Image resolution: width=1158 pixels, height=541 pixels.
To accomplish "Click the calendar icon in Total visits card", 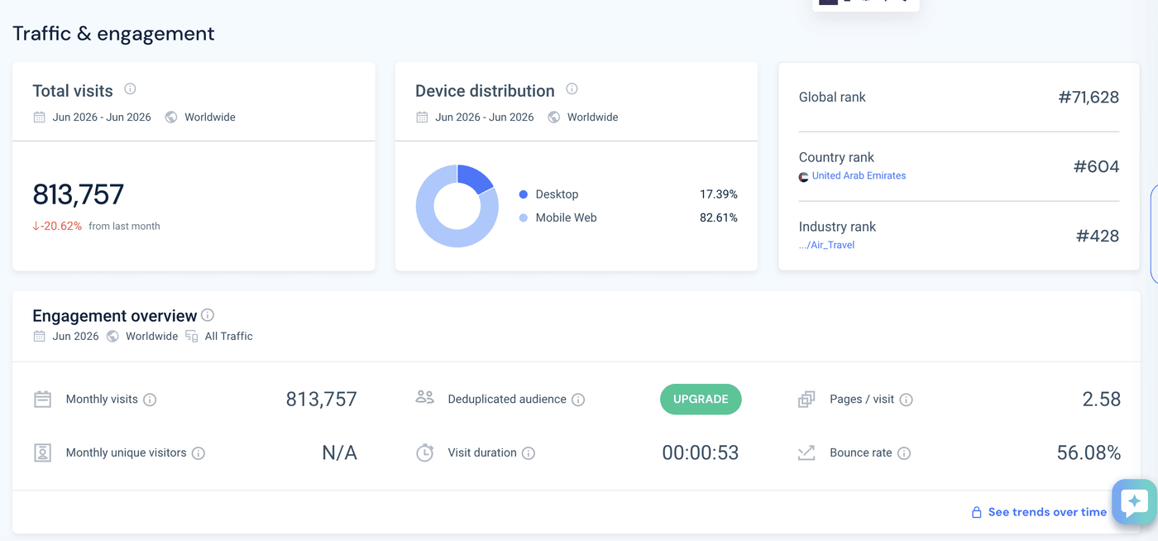I will click(39, 117).
